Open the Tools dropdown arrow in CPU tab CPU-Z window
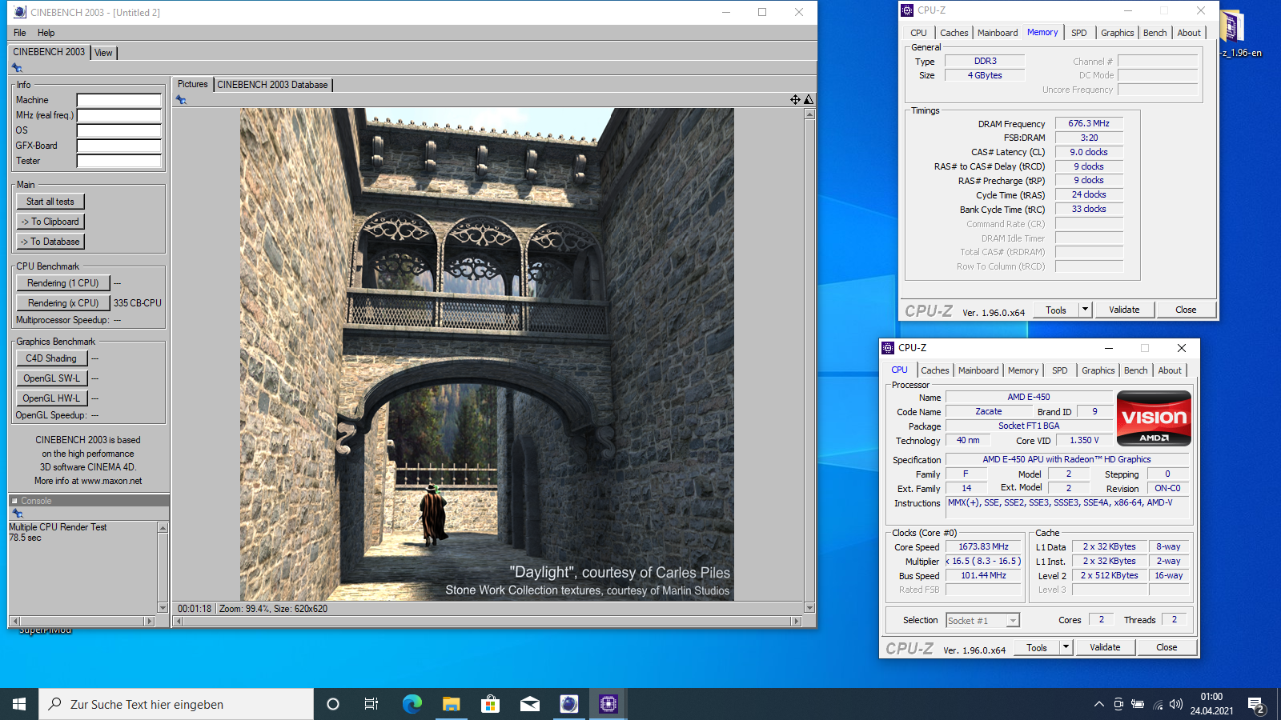 click(1066, 647)
